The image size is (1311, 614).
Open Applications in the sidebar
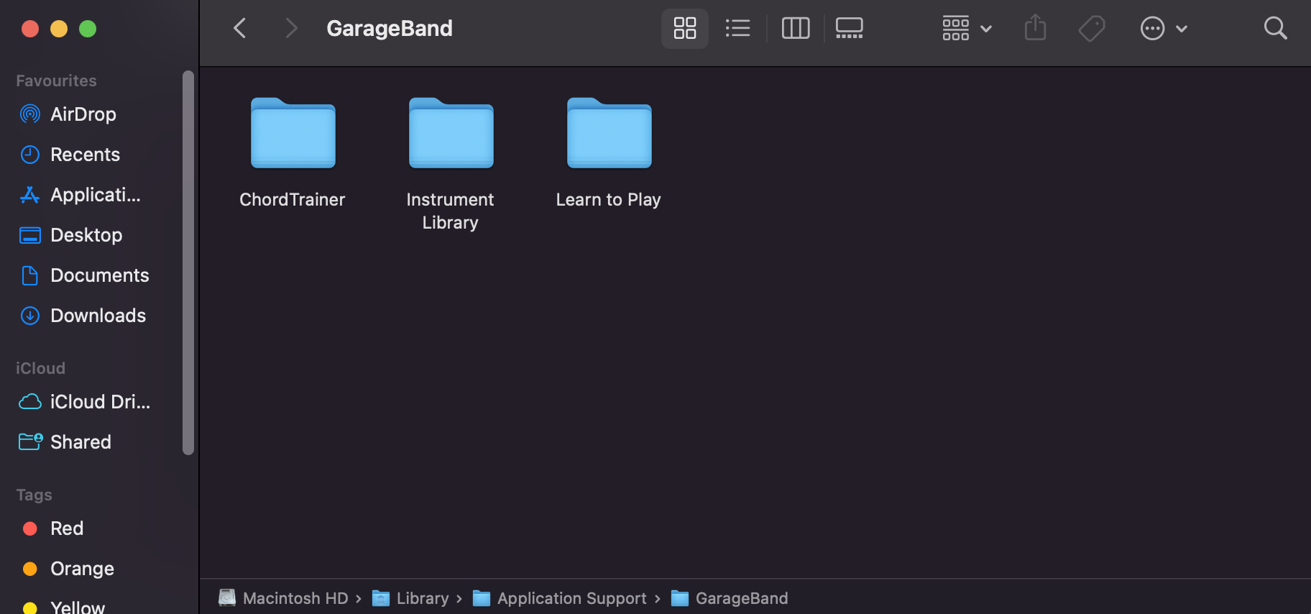[96, 195]
